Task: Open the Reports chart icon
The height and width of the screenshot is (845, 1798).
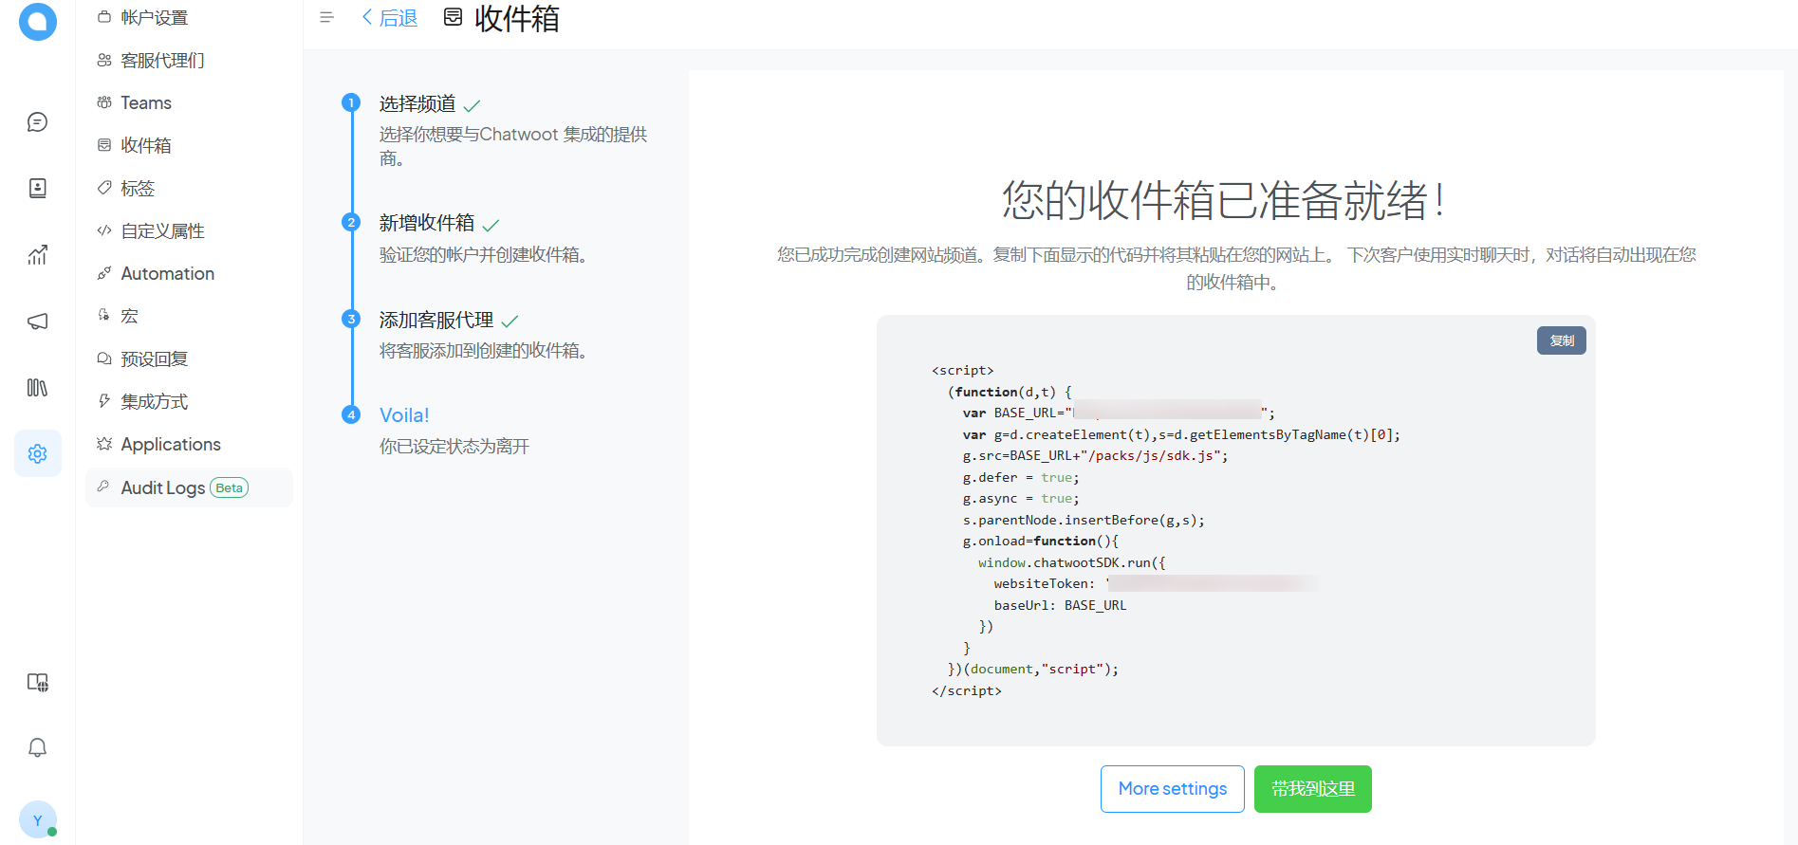Action: click(37, 255)
